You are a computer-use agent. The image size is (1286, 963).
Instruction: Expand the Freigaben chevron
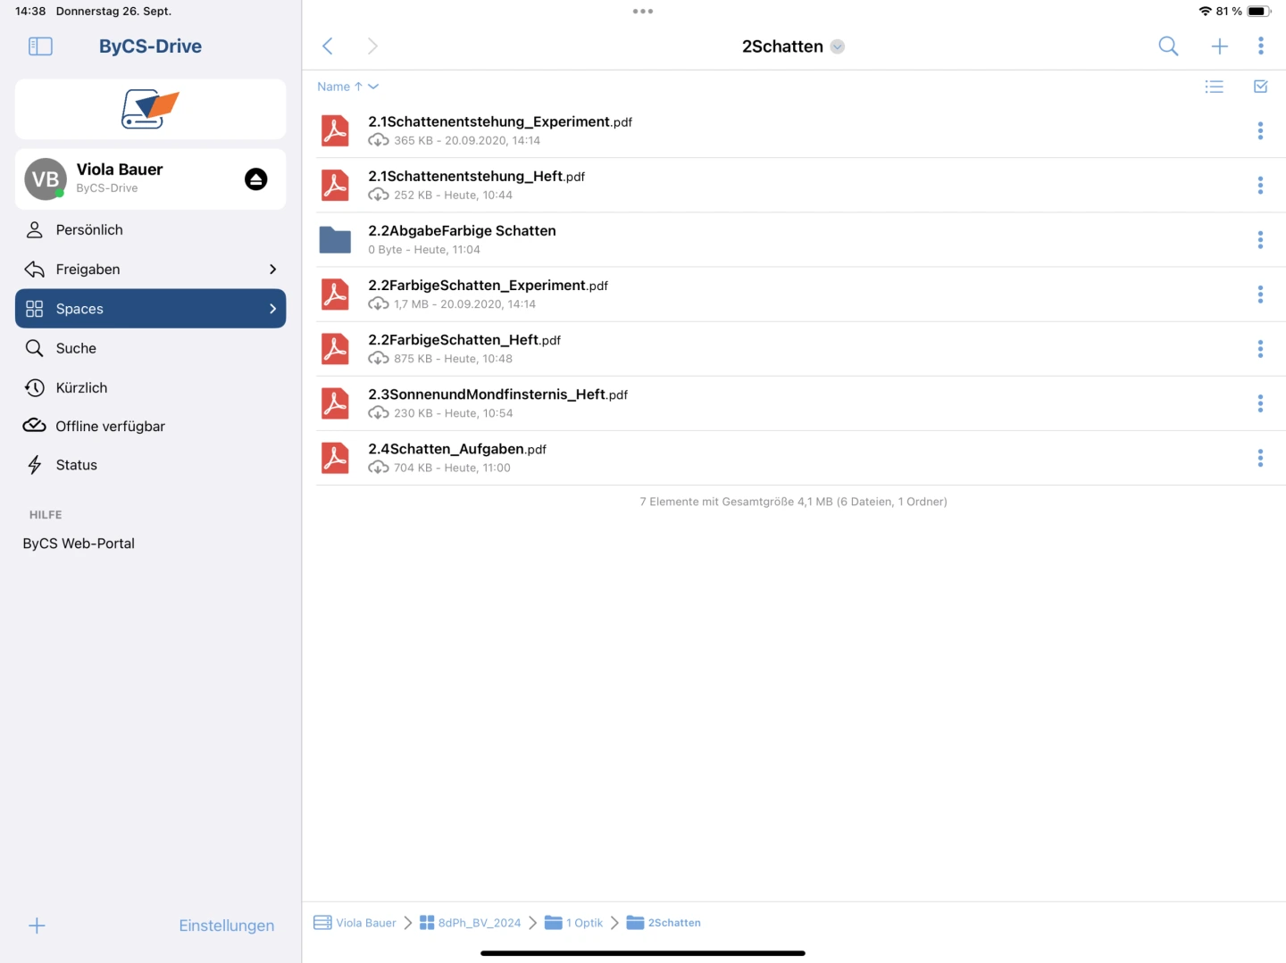272,270
